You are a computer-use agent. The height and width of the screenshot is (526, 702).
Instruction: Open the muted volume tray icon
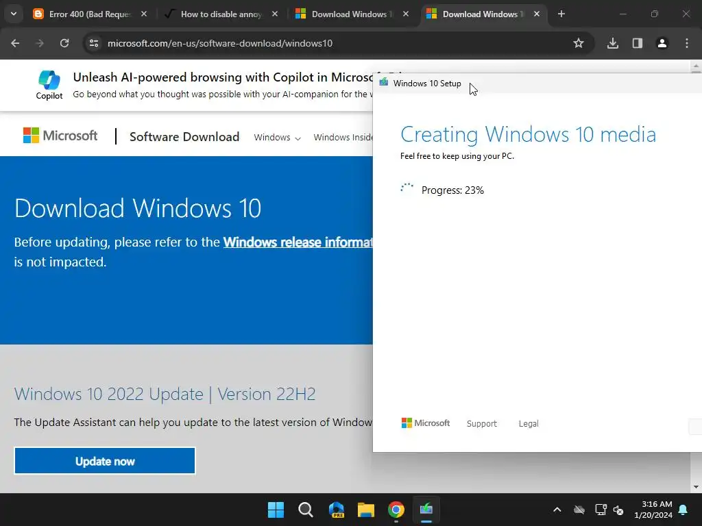(x=619, y=510)
